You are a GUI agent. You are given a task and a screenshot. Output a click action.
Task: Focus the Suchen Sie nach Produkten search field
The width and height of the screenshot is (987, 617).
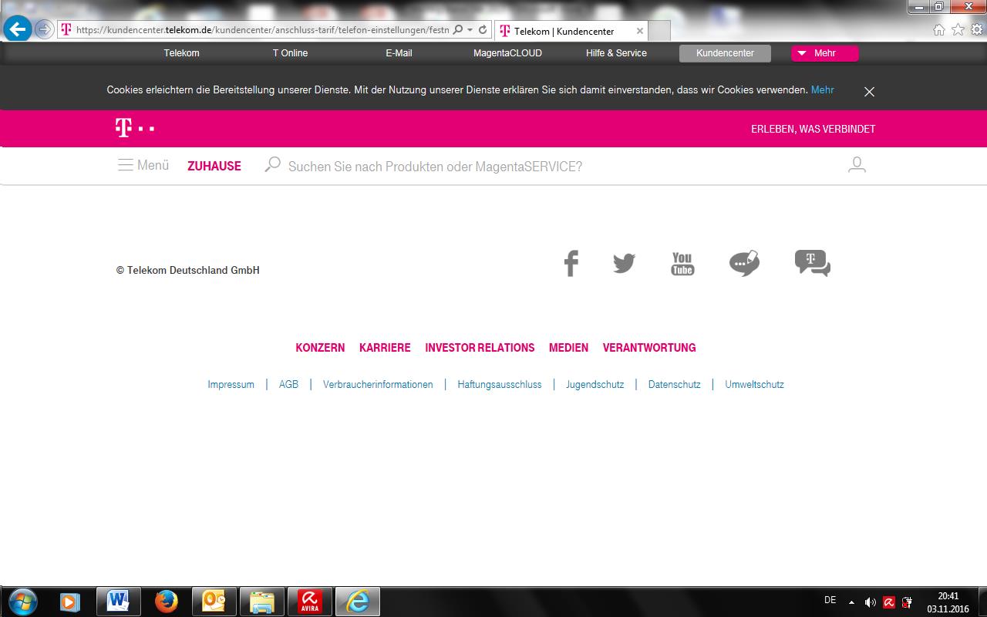(435, 167)
